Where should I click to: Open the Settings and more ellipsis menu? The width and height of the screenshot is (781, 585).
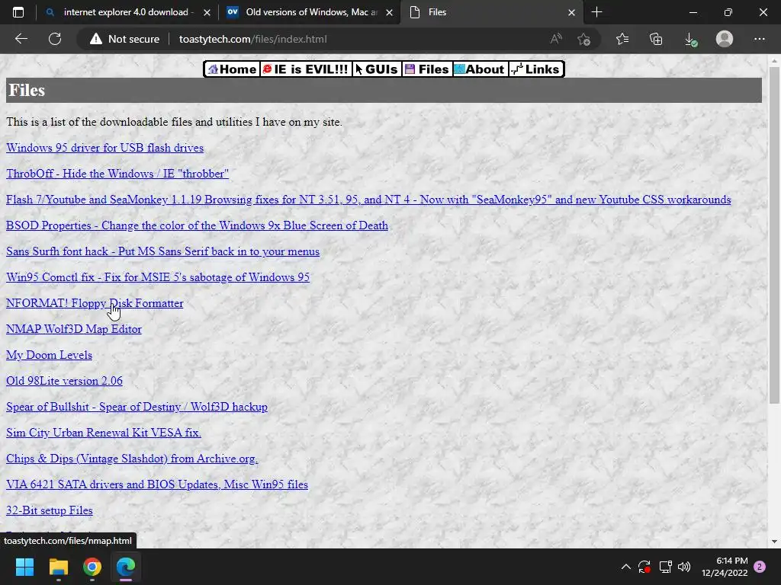(x=759, y=39)
